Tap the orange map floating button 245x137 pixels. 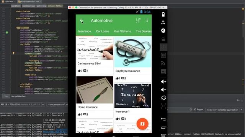142,124
